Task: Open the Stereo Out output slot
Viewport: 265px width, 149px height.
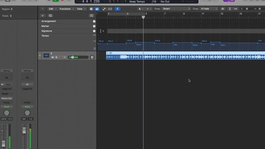Action: 7,99
